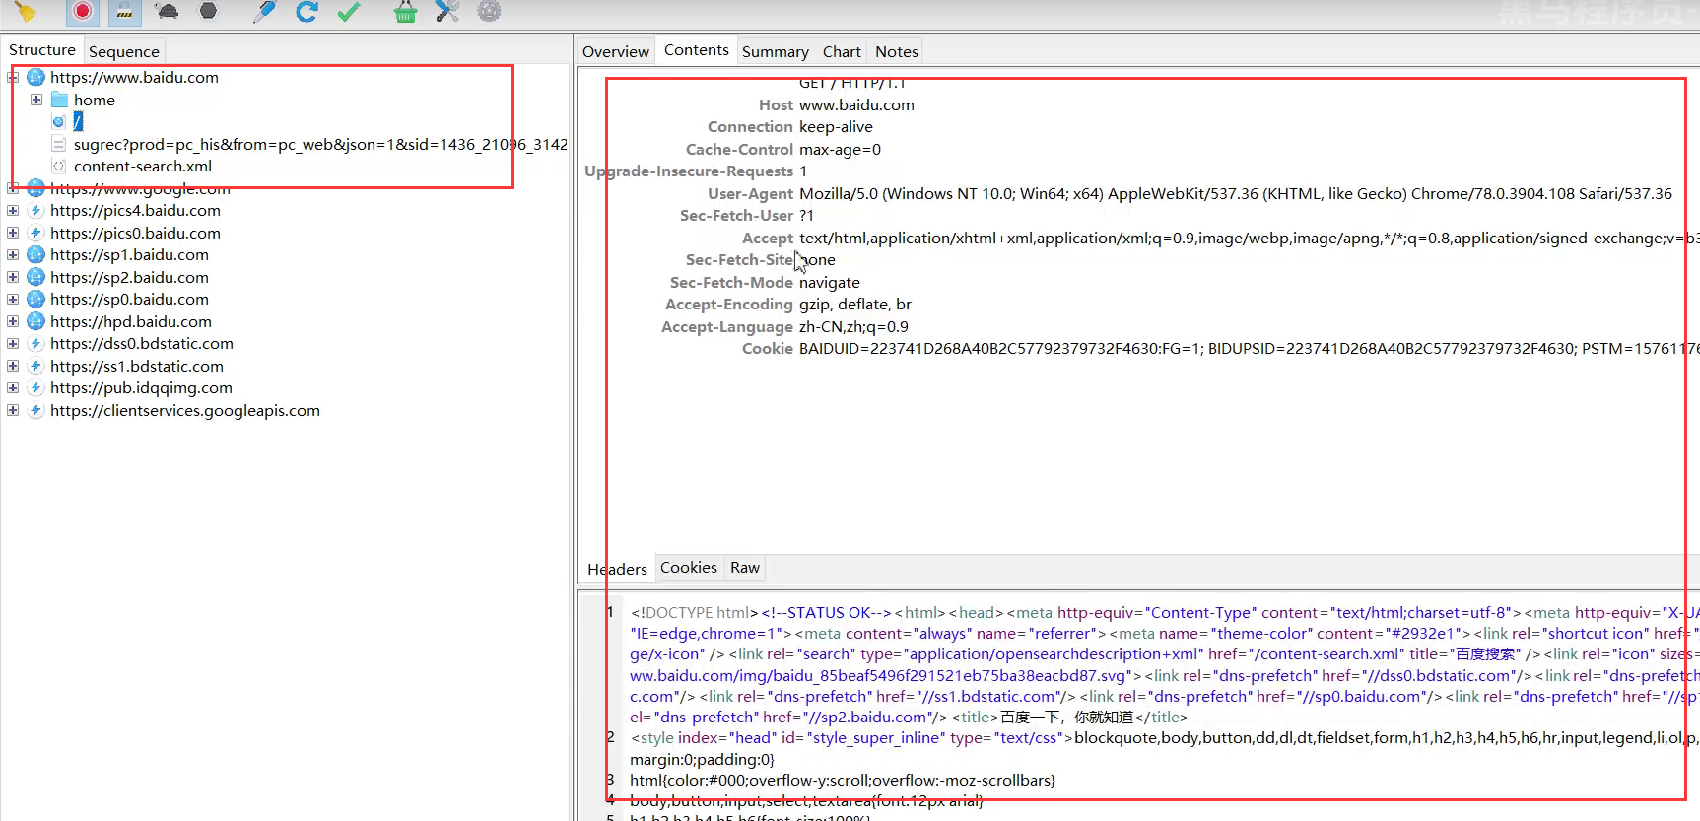This screenshot has height=821, width=1700.
Task: Show the Raw request sub-tab
Action: [x=745, y=568]
